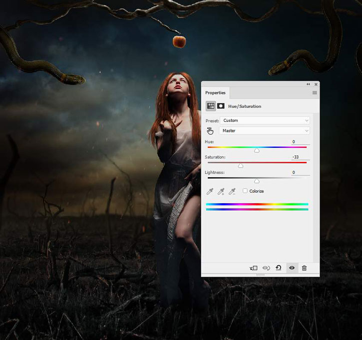Select the Subtract from Sample eyedropper
The height and width of the screenshot is (340, 362).
232,191
